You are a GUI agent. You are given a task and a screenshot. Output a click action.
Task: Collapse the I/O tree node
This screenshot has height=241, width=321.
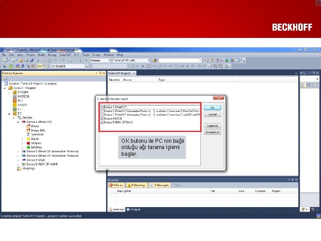click(x=9, y=113)
